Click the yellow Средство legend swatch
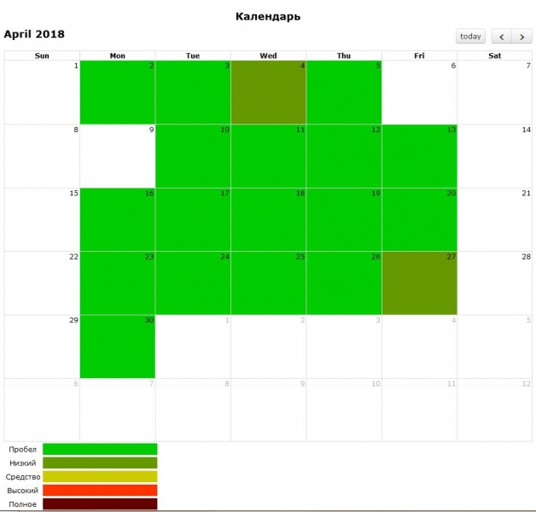The image size is (536, 512). tap(100, 476)
